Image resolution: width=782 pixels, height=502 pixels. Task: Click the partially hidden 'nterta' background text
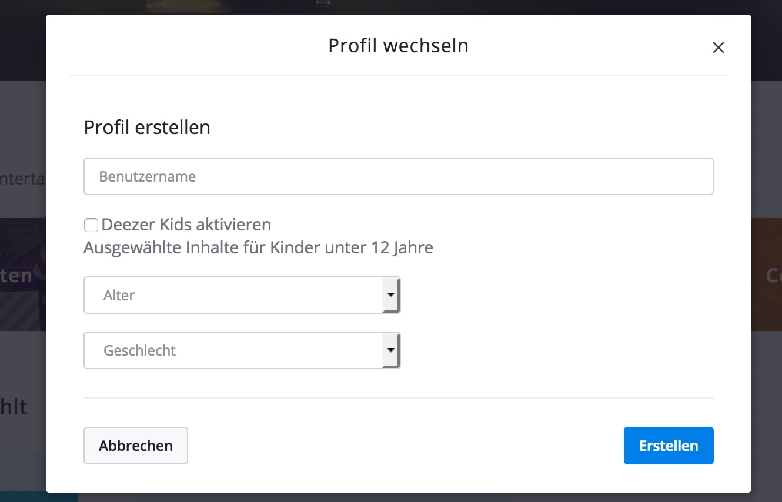click(22, 179)
